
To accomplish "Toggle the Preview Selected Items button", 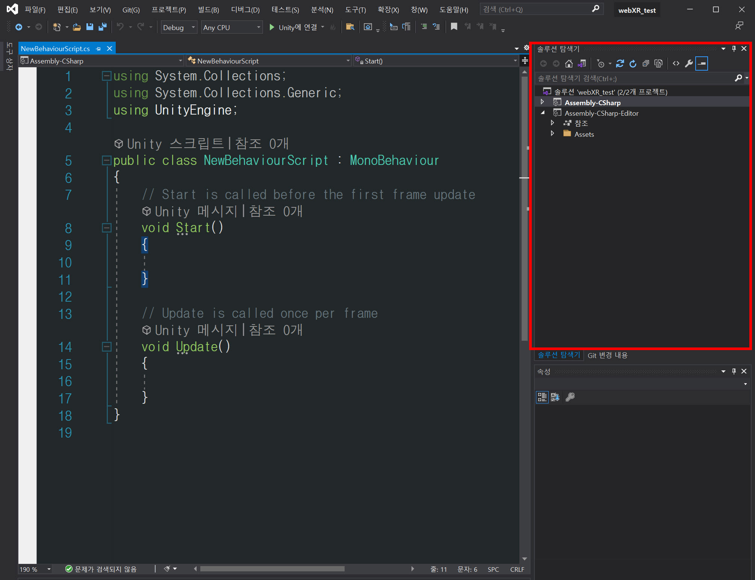I will (702, 64).
